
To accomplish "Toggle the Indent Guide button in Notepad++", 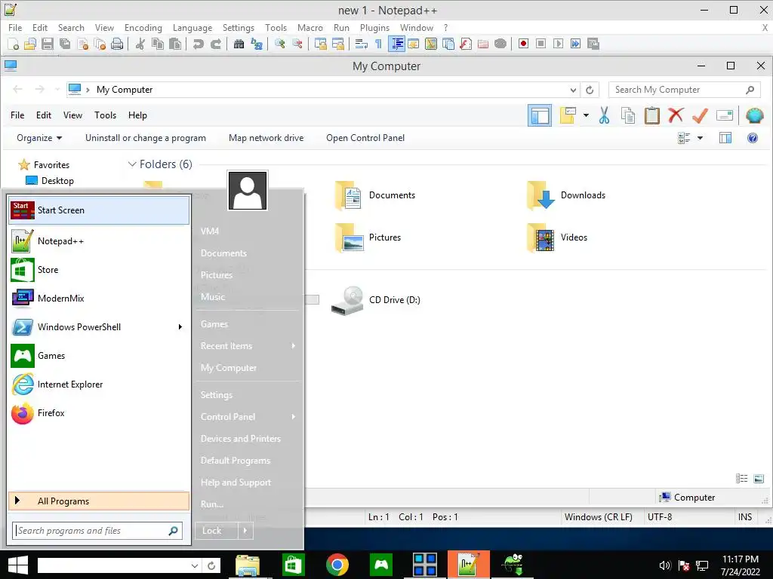I will point(396,44).
